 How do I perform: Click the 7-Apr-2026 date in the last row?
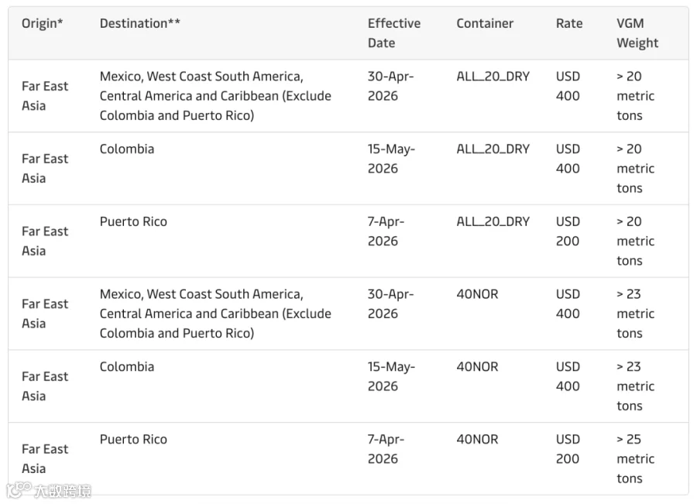coord(386,449)
